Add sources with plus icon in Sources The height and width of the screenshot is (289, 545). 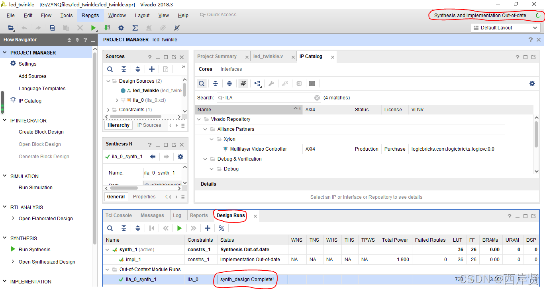pos(152,69)
